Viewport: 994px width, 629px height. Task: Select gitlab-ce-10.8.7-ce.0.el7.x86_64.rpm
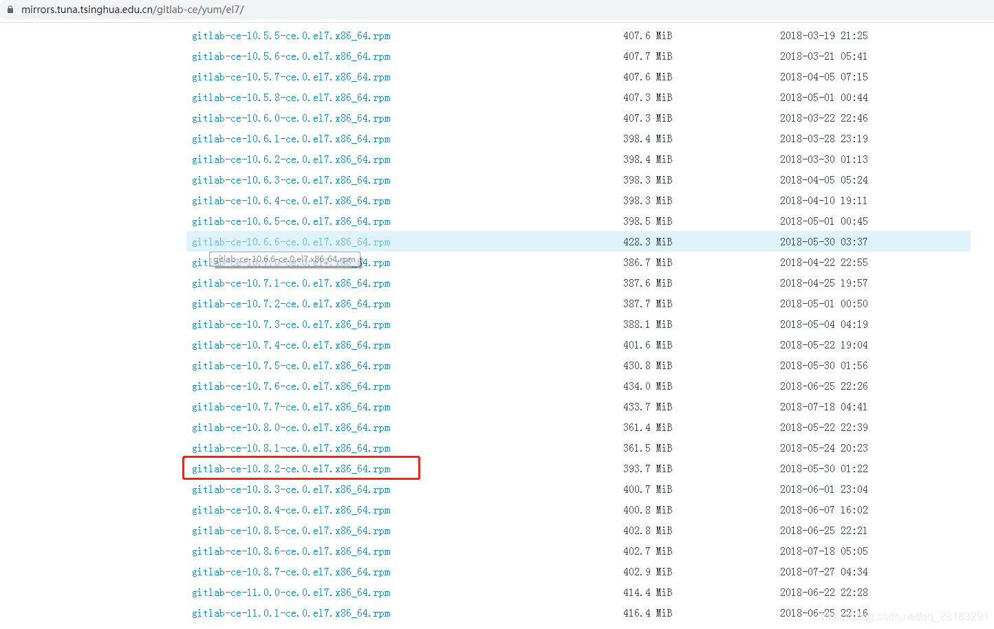[291, 572]
